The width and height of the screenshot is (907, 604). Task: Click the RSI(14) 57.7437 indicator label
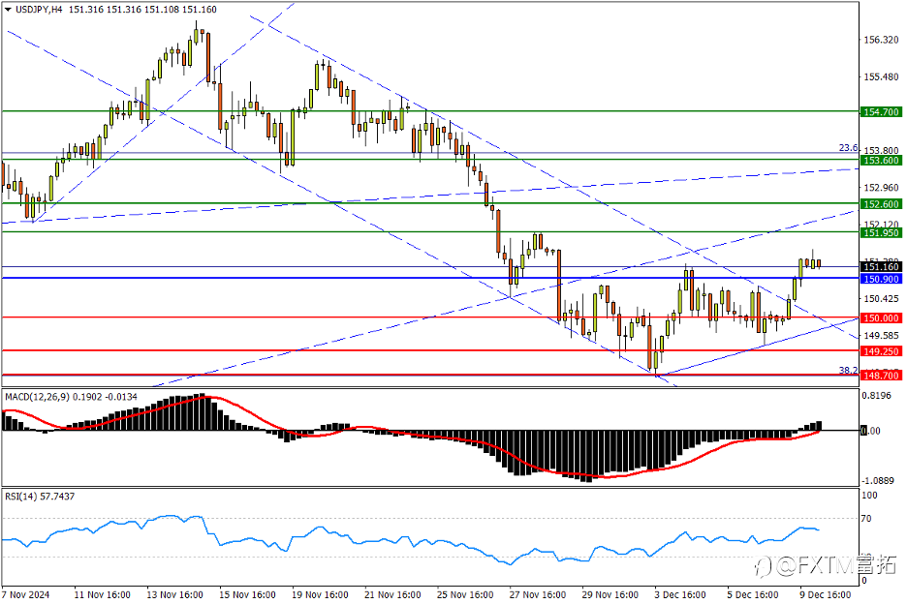(x=40, y=496)
